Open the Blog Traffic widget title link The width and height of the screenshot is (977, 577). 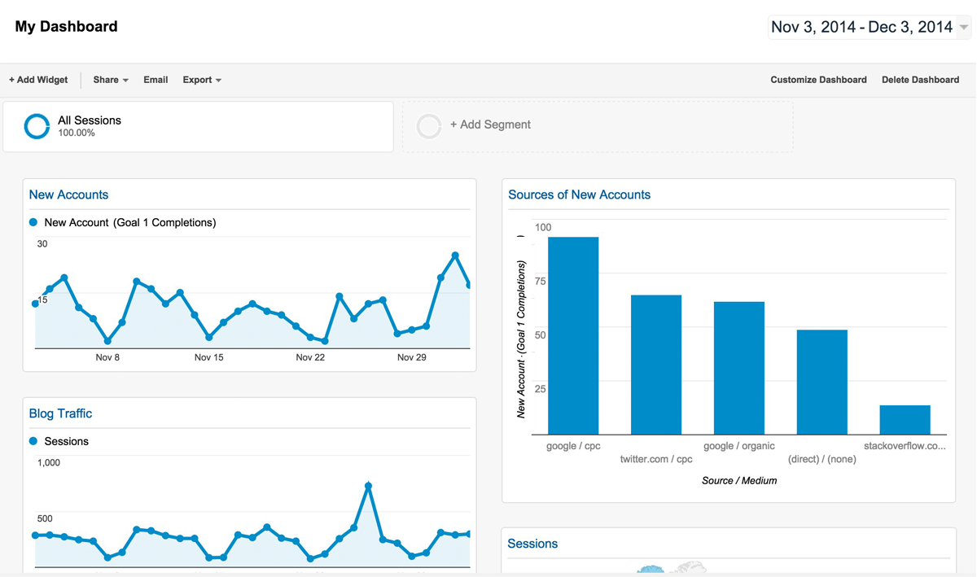pos(59,413)
